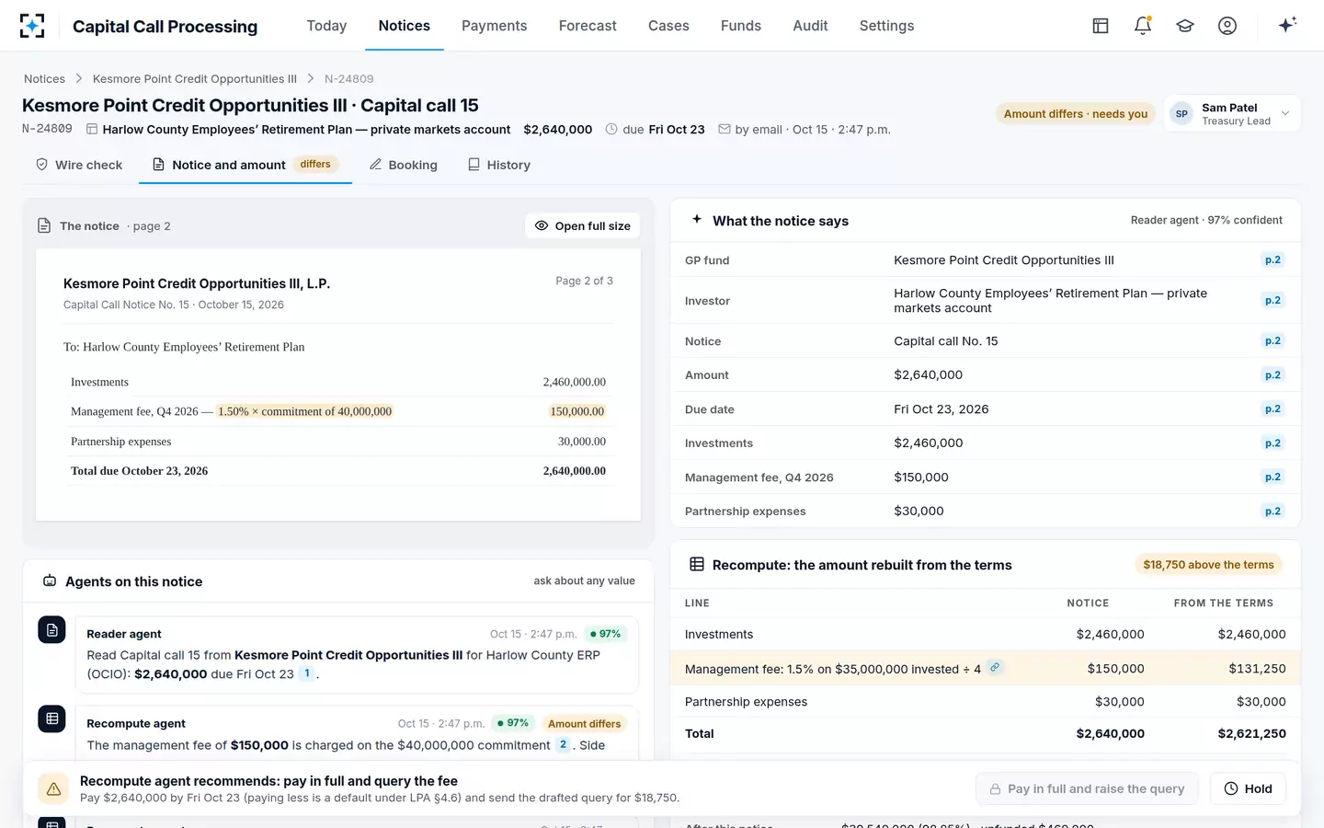Open the notifications bell
This screenshot has height=828, width=1324.
[x=1143, y=26]
